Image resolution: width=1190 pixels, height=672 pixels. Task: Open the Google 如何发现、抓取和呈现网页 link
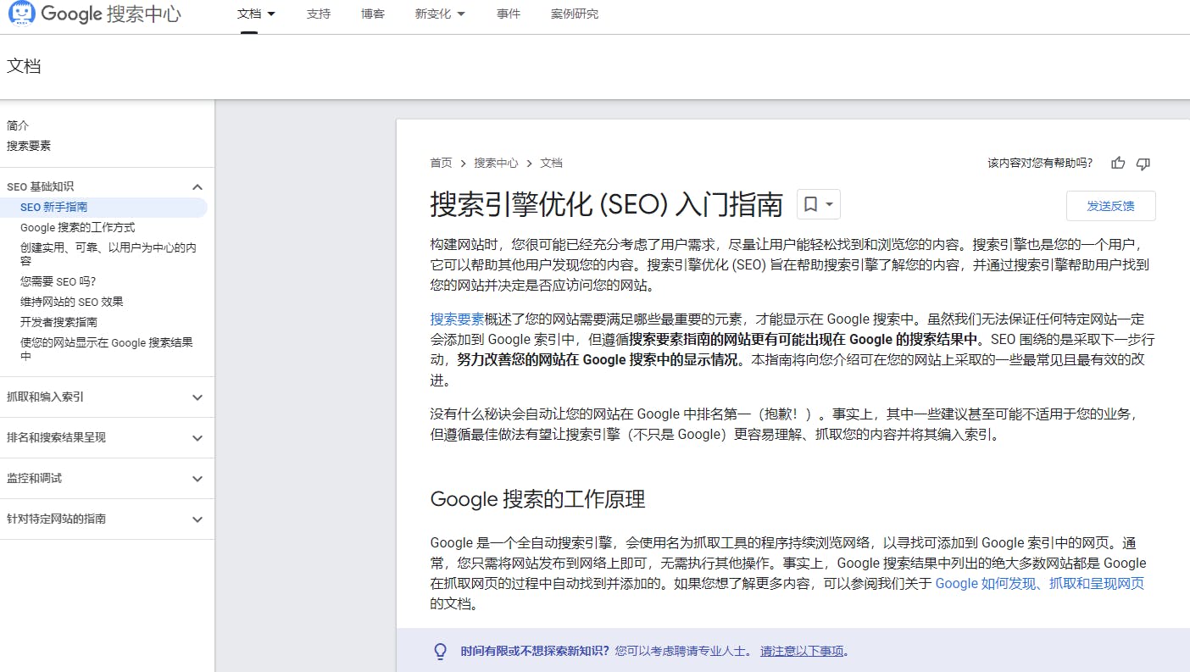pos(1039,583)
